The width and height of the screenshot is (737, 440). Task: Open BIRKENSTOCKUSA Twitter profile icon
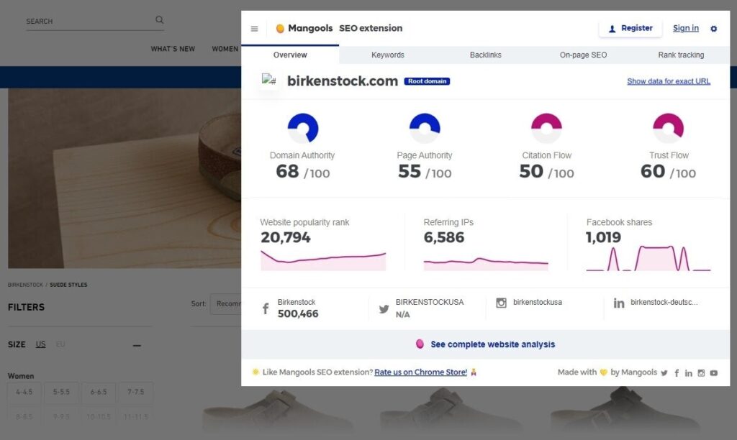(384, 309)
